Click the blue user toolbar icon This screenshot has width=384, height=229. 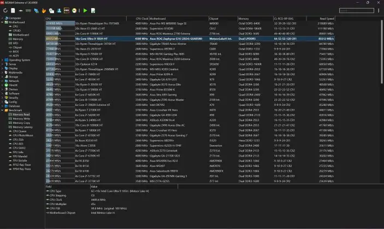point(59,10)
